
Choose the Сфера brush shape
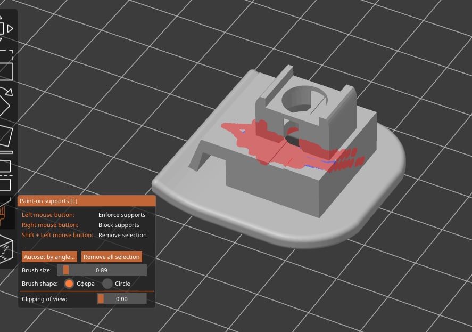coord(69,284)
